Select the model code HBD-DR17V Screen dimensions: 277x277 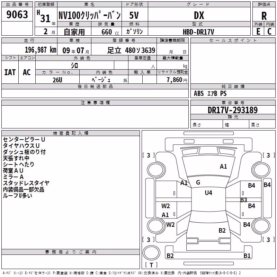tap(198, 32)
